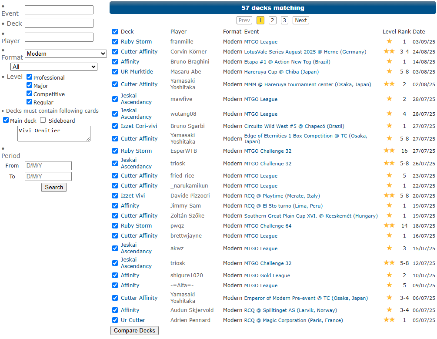This screenshot has height=339, width=437.
Task: Open the Ur Cutter deck link
Action: [133, 320]
